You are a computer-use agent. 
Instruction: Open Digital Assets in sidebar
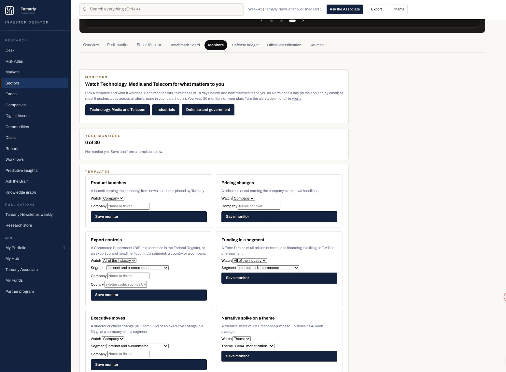pos(35,116)
